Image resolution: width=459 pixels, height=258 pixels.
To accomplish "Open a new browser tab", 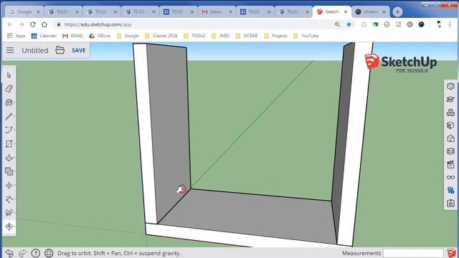I will click(x=397, y=11).
